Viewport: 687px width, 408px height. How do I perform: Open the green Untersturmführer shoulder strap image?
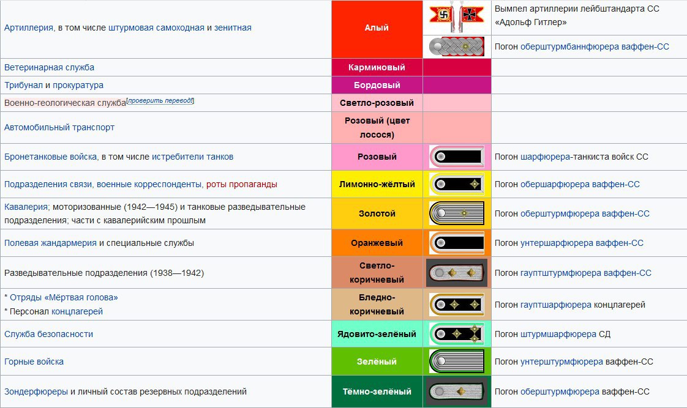pos(457,362)
